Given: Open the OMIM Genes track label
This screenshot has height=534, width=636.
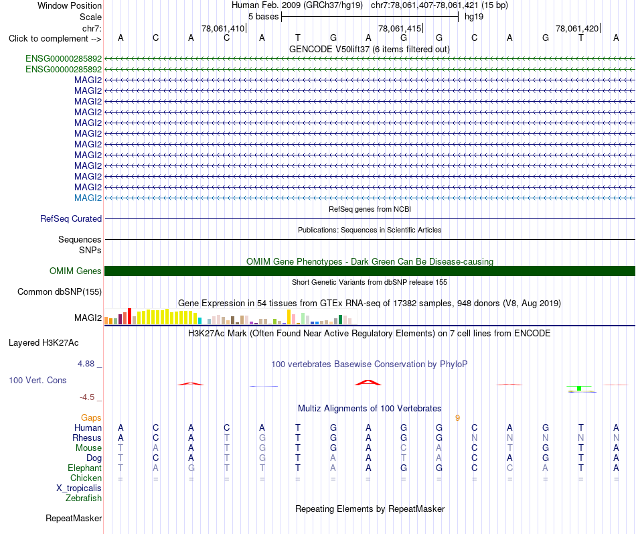Looking at the screenshot, I should tap(75, 271).
